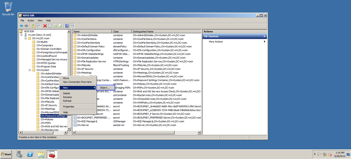
Task: Click the tree pane horizontal scrollbar left arrow
Action: click(20, 133)
